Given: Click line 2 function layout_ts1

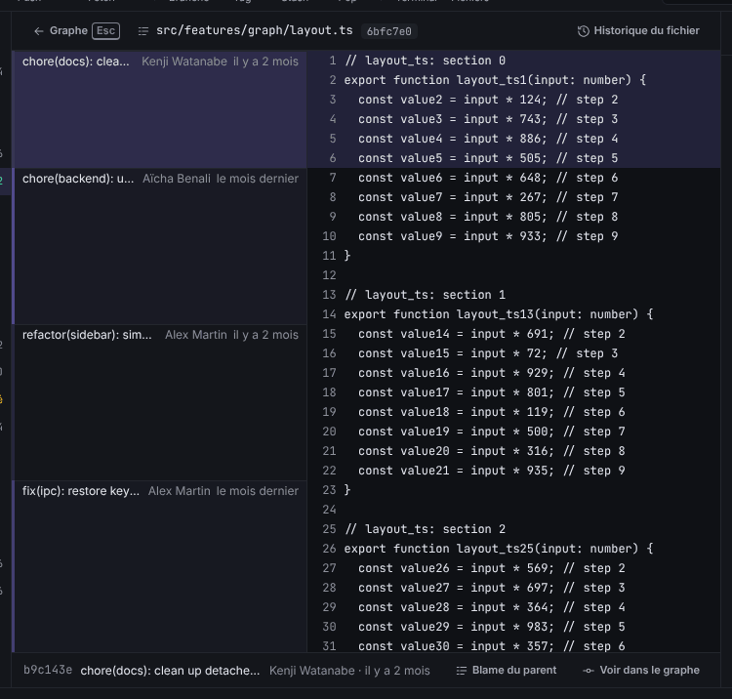Looking at the screenshot, I should (495, 80).
